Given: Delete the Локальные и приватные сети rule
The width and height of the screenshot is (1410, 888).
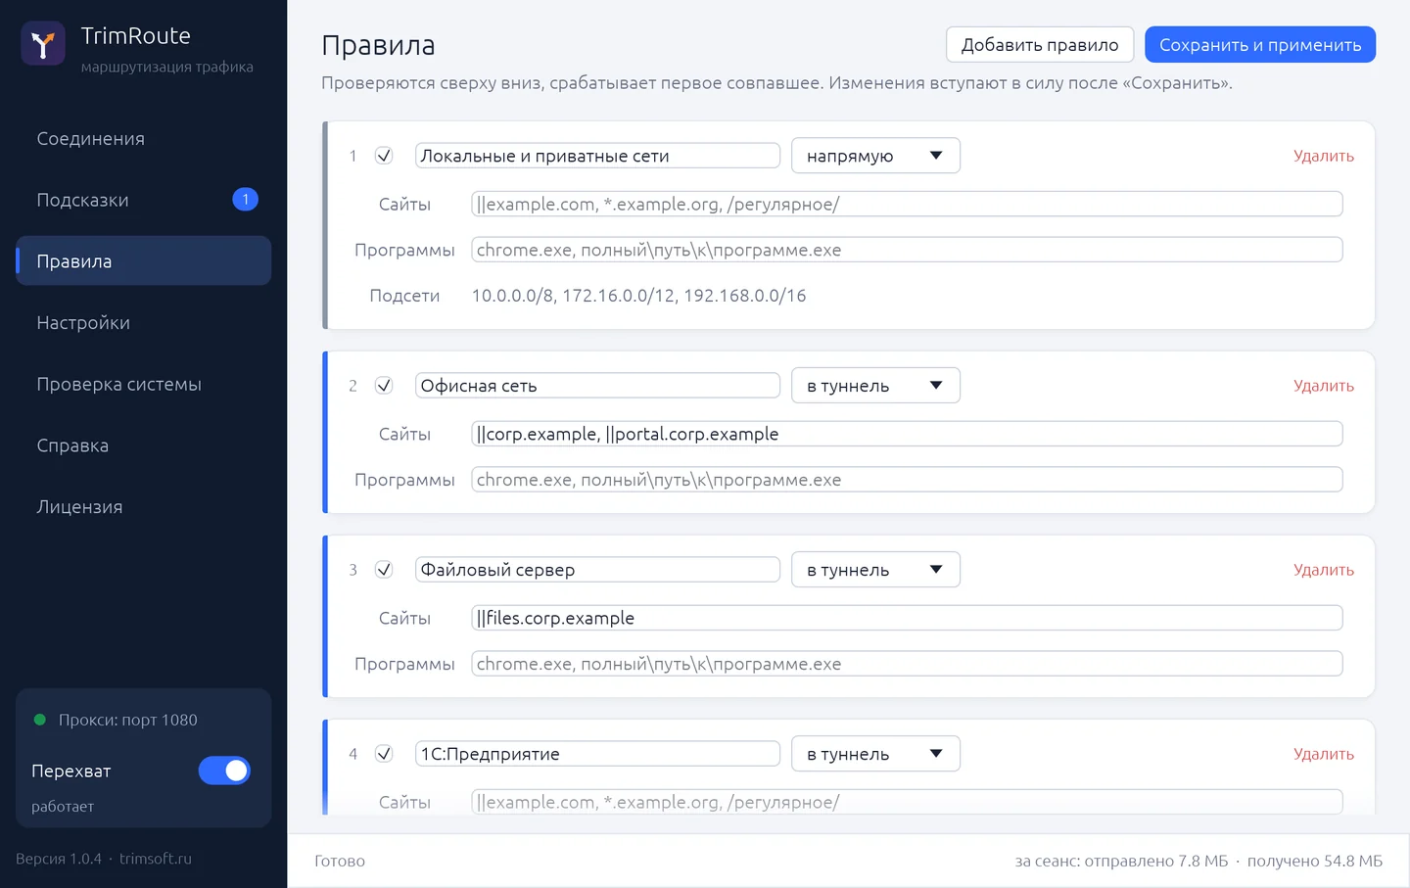Looking at the screenshot, I should tap(1324, 156).
